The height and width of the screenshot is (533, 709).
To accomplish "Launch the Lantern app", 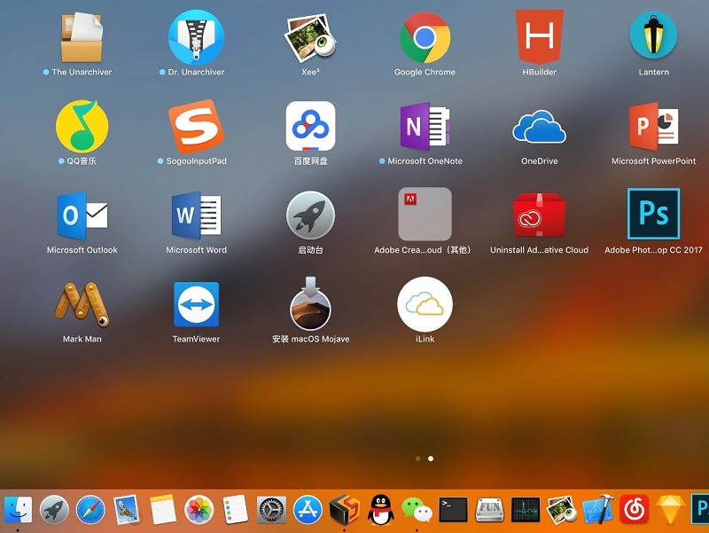I will click(x=653, y=37).
